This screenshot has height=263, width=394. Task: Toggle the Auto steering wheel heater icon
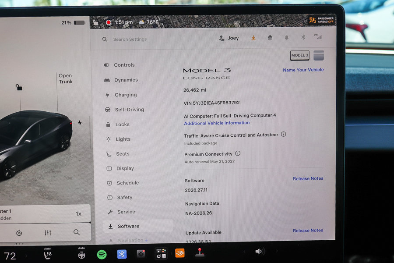(x=81, y=253)
